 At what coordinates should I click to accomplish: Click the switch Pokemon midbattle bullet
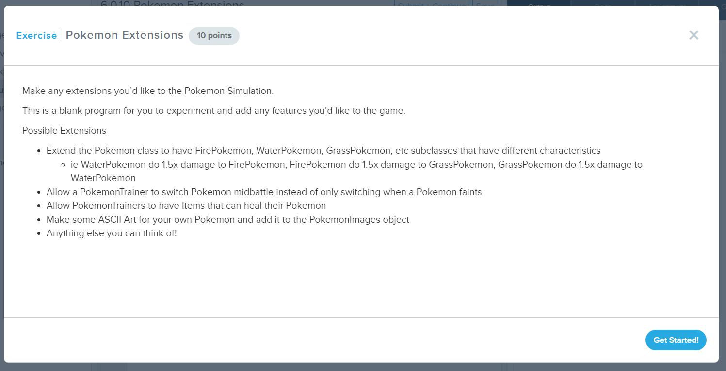(264, 192)
